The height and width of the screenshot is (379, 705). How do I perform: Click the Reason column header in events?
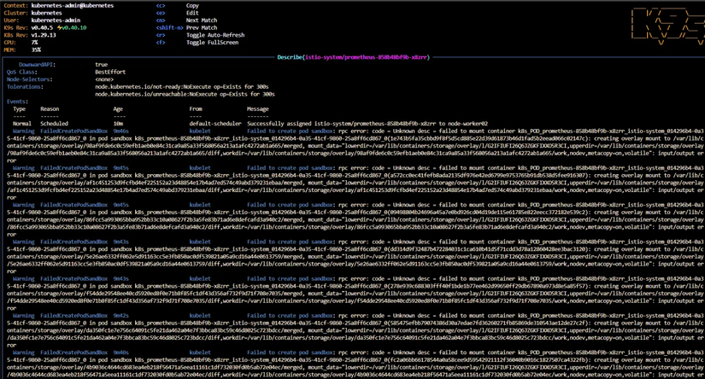[x=50, y=109]
